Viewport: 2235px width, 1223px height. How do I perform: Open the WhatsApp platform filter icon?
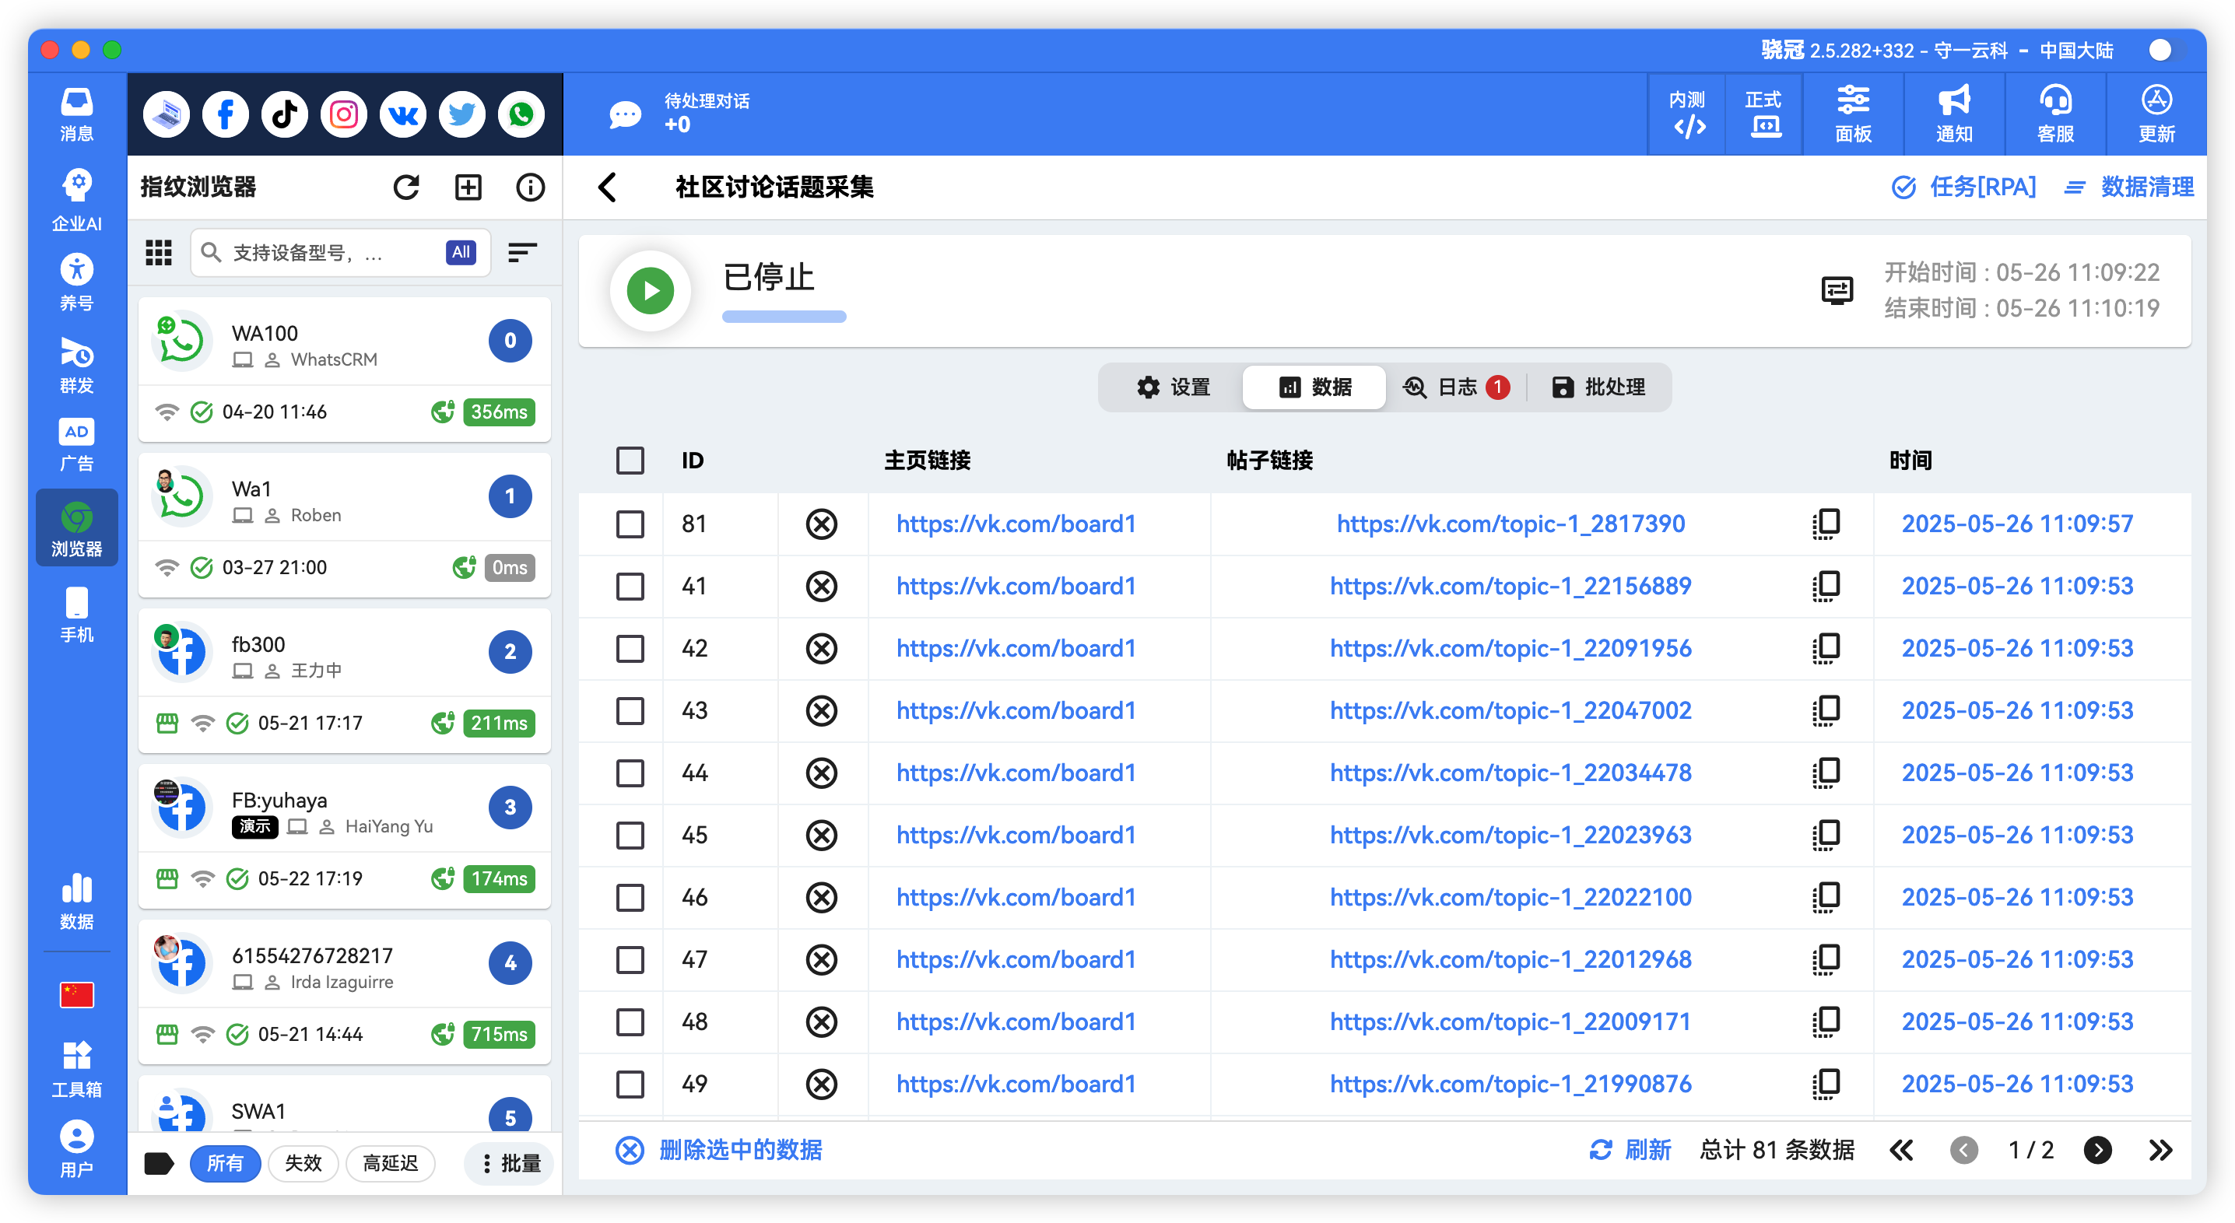coord(521,114)
